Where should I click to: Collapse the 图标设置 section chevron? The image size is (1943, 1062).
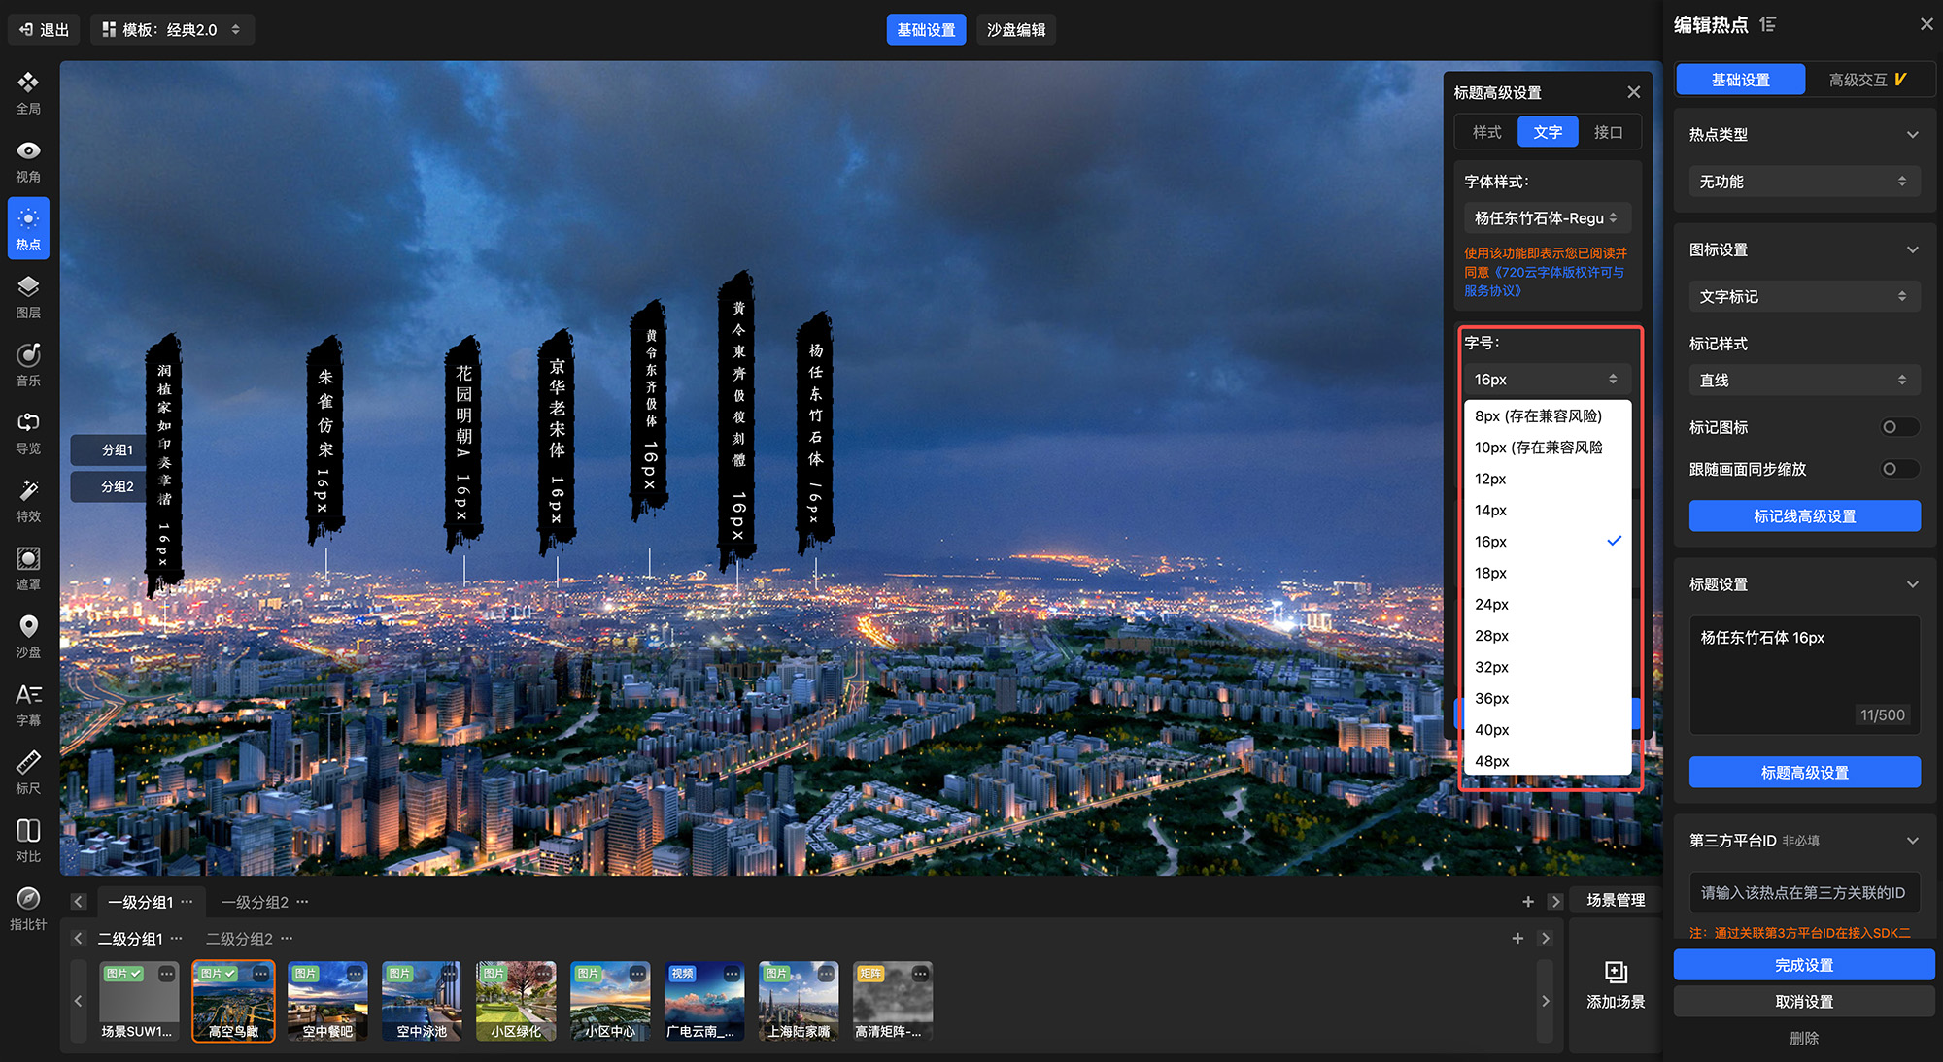[1912, 249]
